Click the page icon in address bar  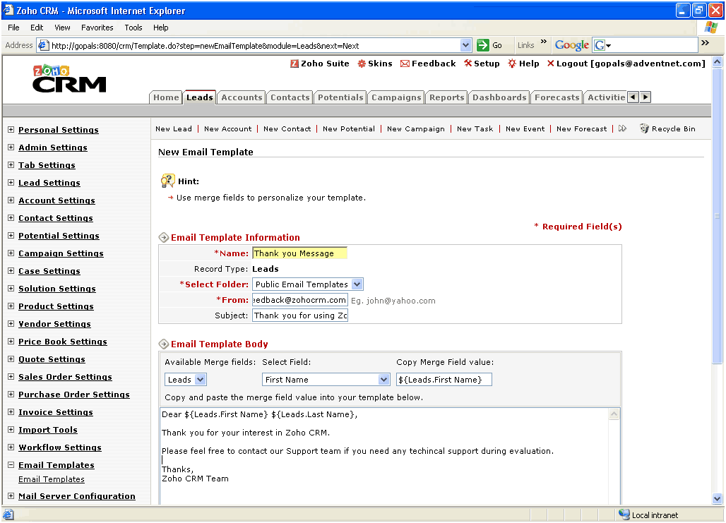tap(43, 45)
